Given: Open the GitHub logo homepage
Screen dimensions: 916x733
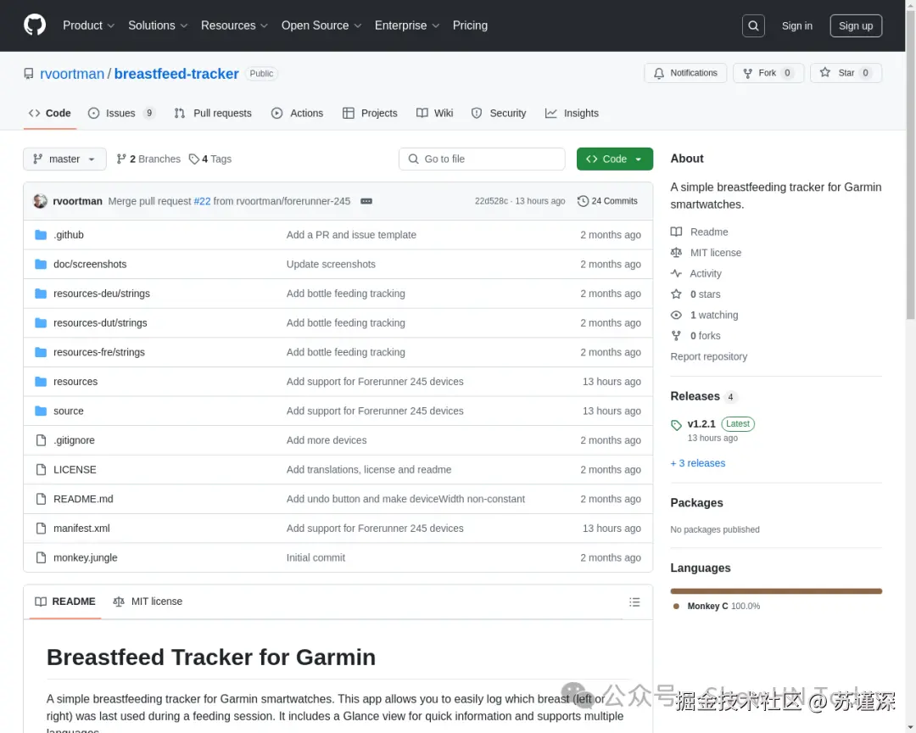Looking at the screenshot, I should coord(35,25).
